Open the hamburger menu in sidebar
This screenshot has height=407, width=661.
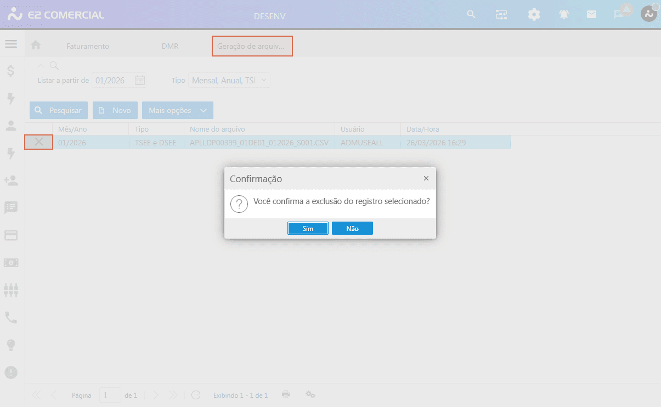pyautogui.click(x=11, y=44)
